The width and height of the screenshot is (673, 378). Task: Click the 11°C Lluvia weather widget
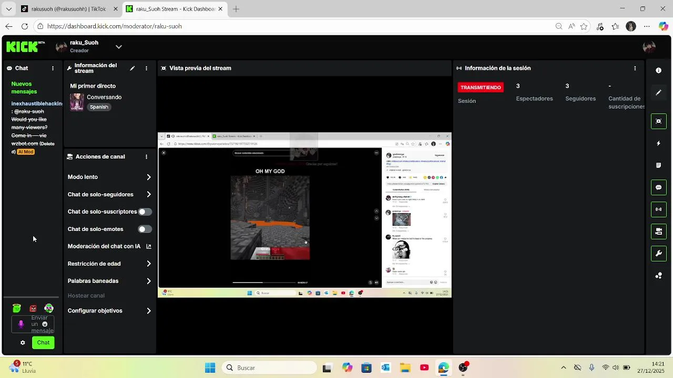(x=22, y=367)
